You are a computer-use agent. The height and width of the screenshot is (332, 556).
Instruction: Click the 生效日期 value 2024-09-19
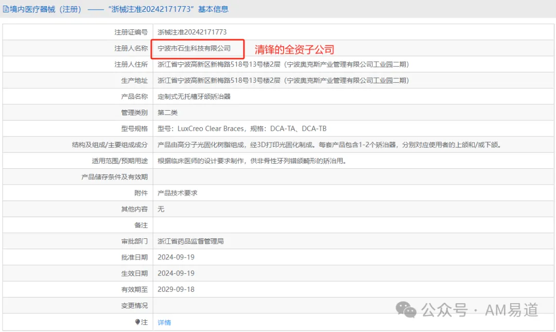click(x=176, y=273)
